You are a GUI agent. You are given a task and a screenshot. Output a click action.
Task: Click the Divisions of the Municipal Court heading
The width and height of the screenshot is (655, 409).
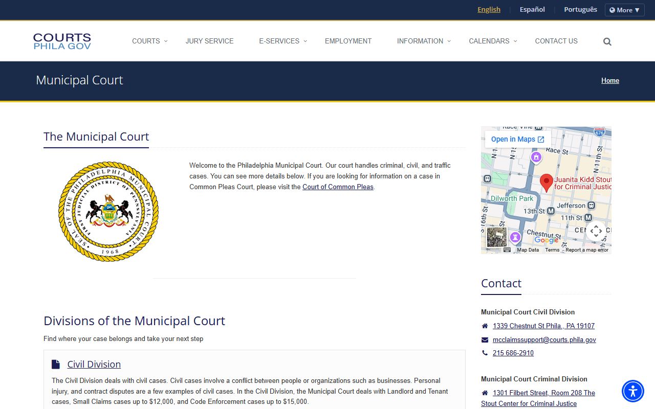pos(134,321)
